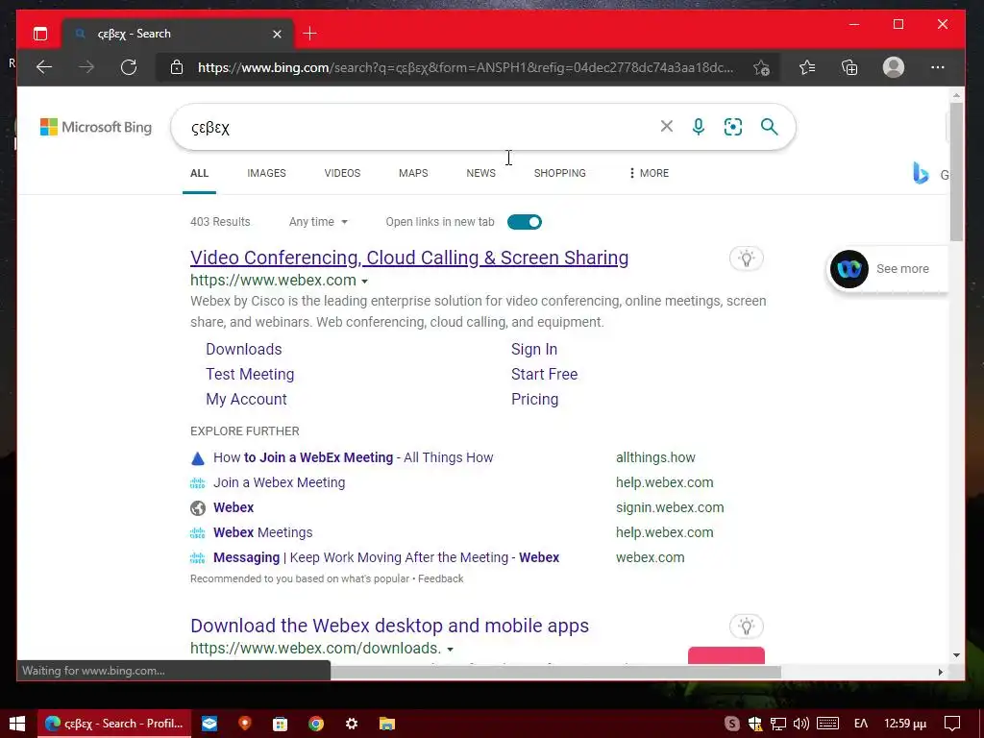Open the Collections icon
984x738 pixels.
tap(849, 67)
